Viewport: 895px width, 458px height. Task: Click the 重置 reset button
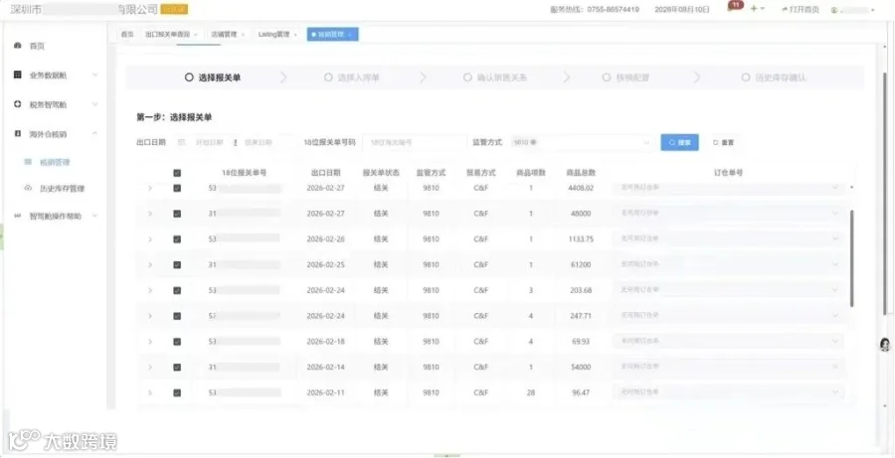[724, 143]
